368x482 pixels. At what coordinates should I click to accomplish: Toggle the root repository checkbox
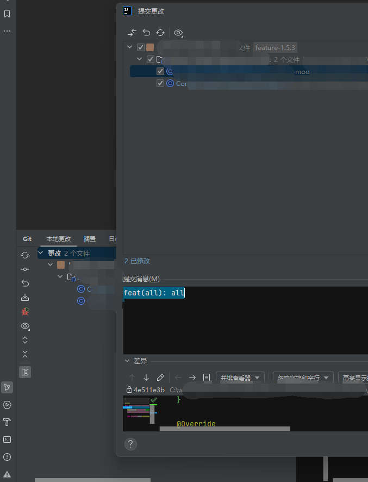tap(141, 47)
